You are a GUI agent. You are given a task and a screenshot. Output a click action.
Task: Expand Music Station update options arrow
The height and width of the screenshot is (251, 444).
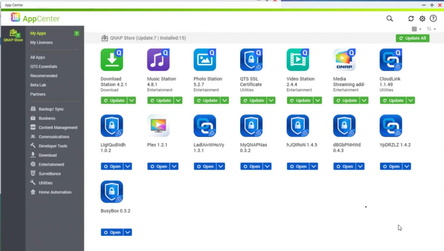[x=178, y=100]
